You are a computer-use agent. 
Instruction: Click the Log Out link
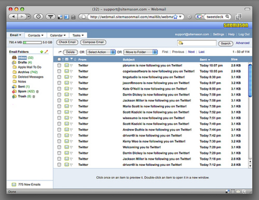[x=244, y=35]
